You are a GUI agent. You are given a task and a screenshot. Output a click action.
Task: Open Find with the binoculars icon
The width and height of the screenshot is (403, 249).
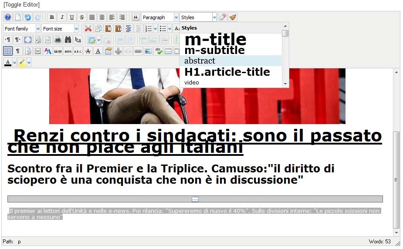pos(68,40)
